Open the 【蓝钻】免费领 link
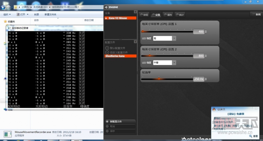Screen dimensions: 263x141 pos(236,114)
